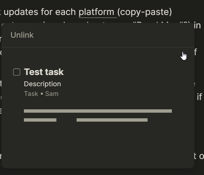Click the Task type label
Viewport: 204px width, 175px height.
[31, 94]
